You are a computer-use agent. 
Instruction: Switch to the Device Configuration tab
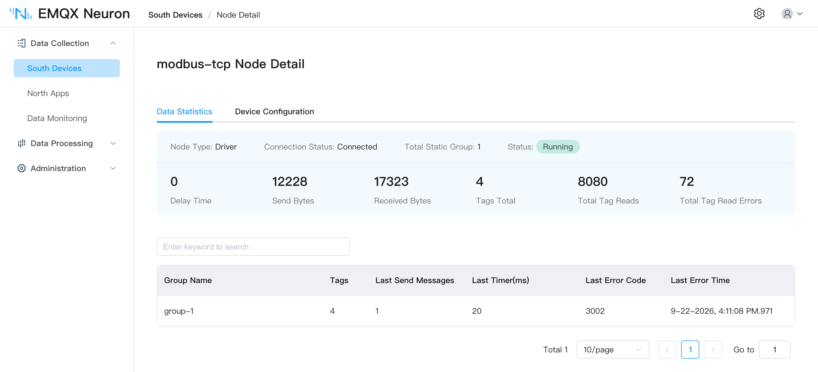pos(274,111)
